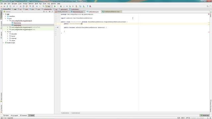This screenshot has width=212, height=119.
Task: Click the Scroll from Source icon in Project panel
Action: coord(44,12)
